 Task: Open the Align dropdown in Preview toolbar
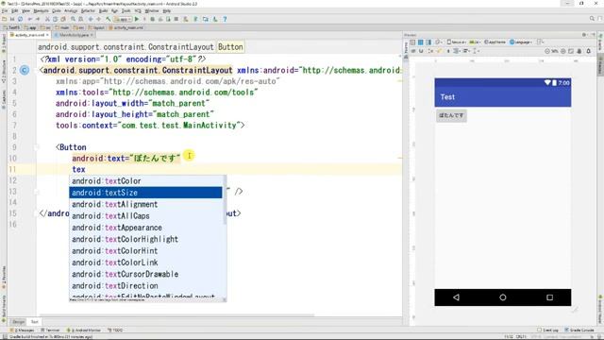pos(466,51)
